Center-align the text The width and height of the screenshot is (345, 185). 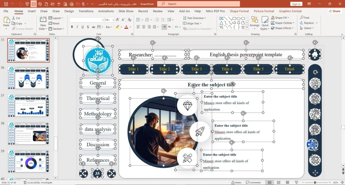[x=144, y=27]
